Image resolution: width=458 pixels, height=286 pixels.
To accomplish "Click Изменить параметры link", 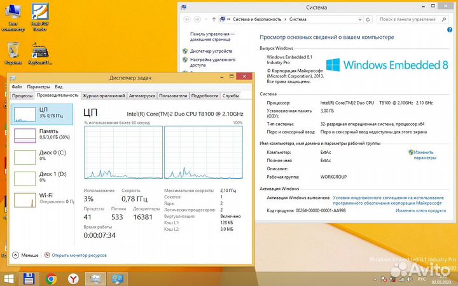I will [425, 155].
